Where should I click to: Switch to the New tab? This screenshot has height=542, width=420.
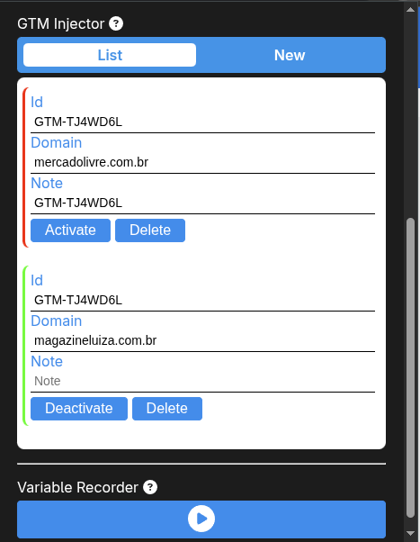pyautogui.click(x=290, y=55)
